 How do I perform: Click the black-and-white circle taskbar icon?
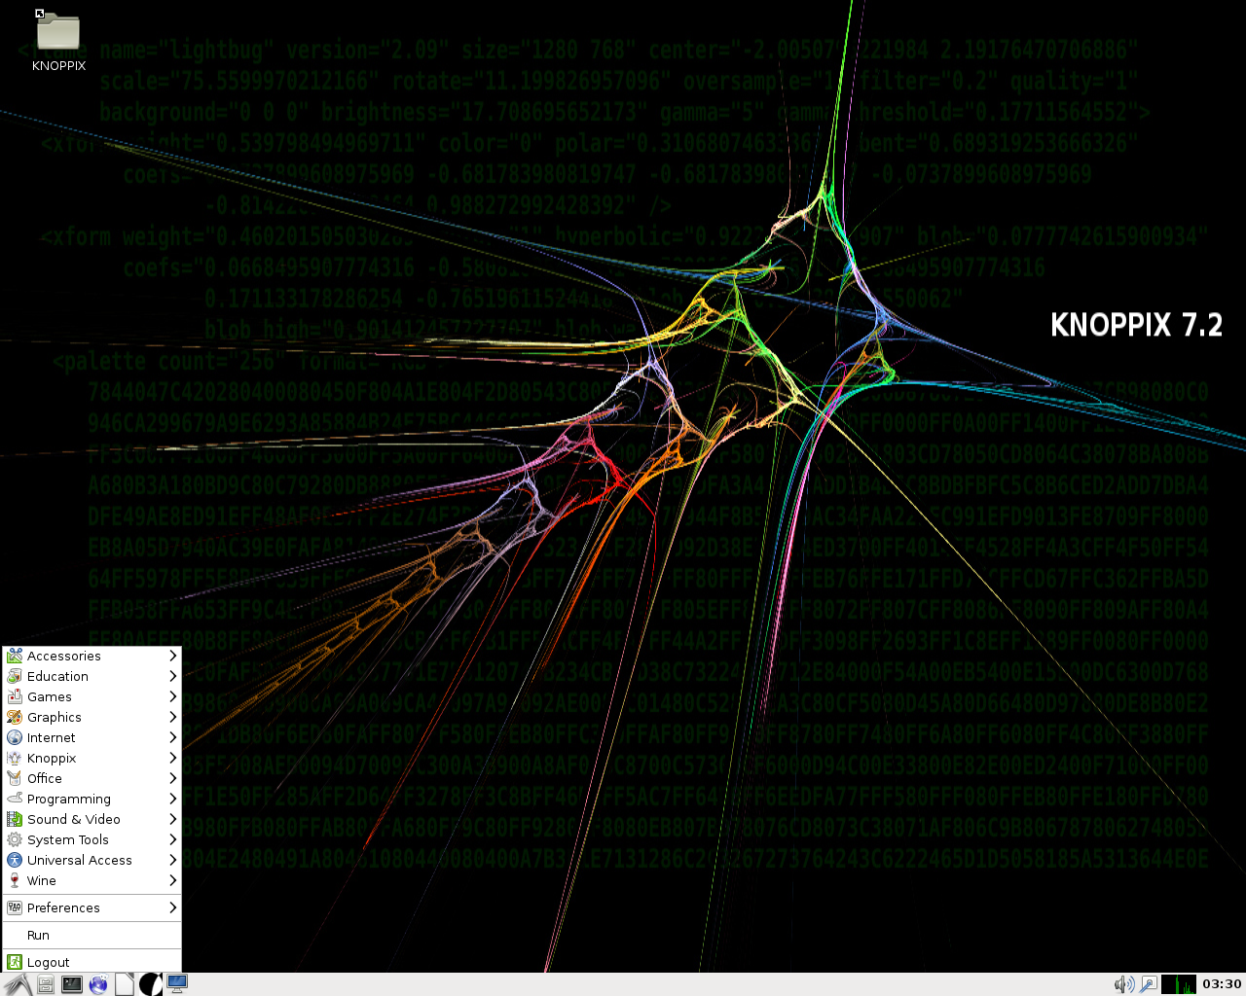coord(151,984)
